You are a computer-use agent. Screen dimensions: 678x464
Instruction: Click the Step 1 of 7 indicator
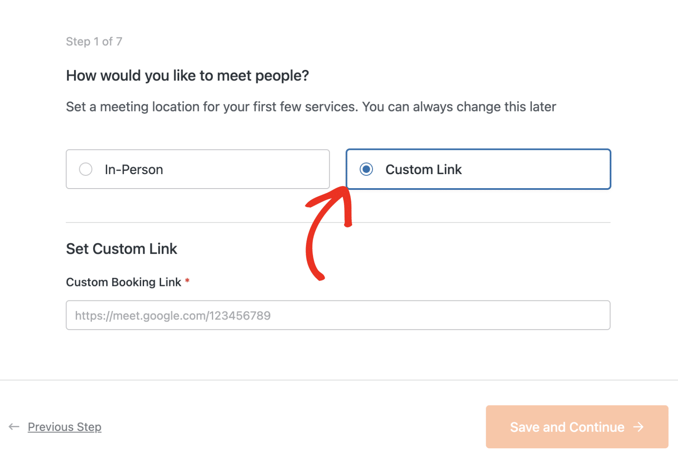pos(94,41)
